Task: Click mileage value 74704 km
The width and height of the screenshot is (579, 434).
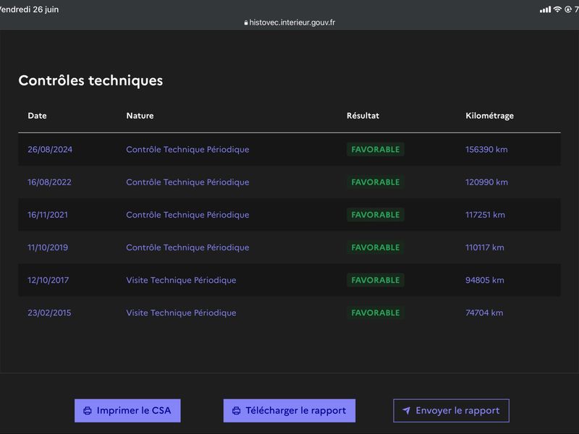Action: coord(484,312)
